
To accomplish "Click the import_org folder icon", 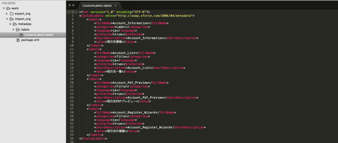I will 12,19.
